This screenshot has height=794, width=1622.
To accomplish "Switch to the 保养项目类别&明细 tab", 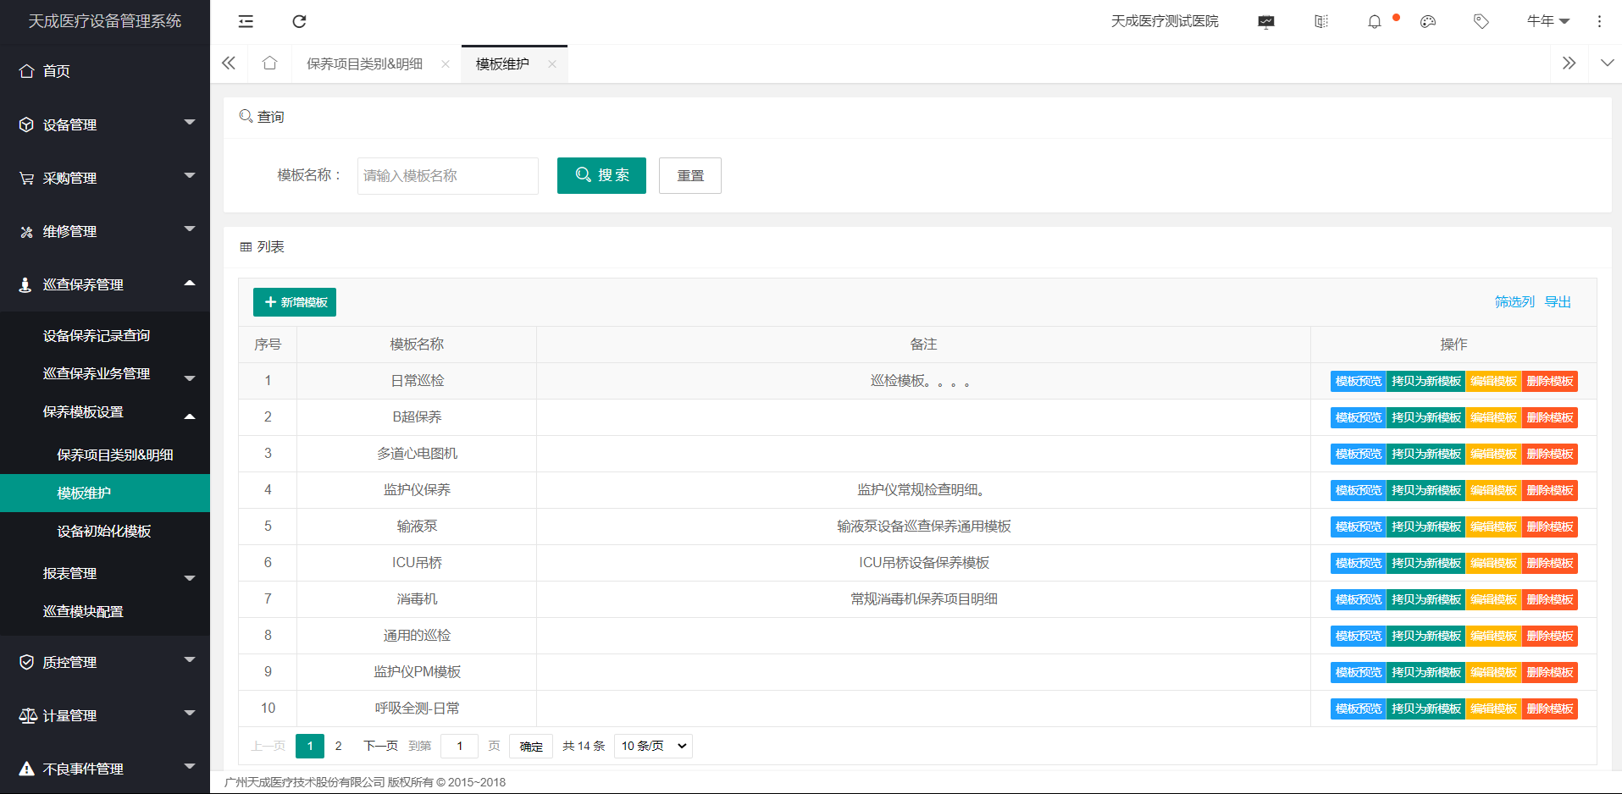I will coord(364,64).
